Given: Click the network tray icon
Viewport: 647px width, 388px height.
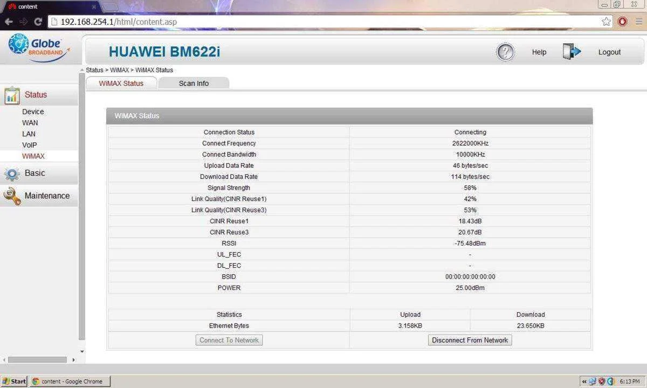Looking at the screenshot, I should coord(593,382).
